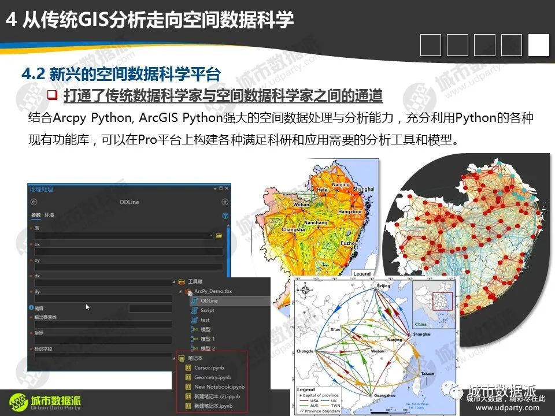This screenshot has height=416, width=555.
Task: Go back using the Geoprocessing pane back arrow
Action: [x=34, y=202]
